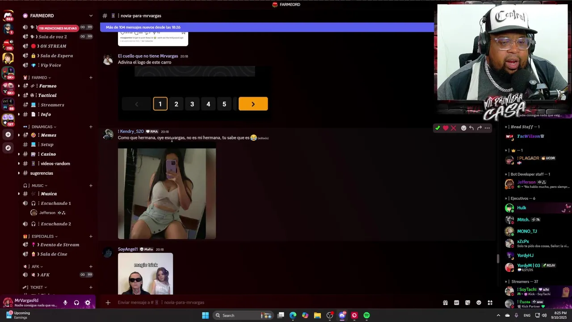Image resolution: width=572 pixels, height=322 pixels.
Task: Forward Kendry_S20's message
Action: click(479, 128)
